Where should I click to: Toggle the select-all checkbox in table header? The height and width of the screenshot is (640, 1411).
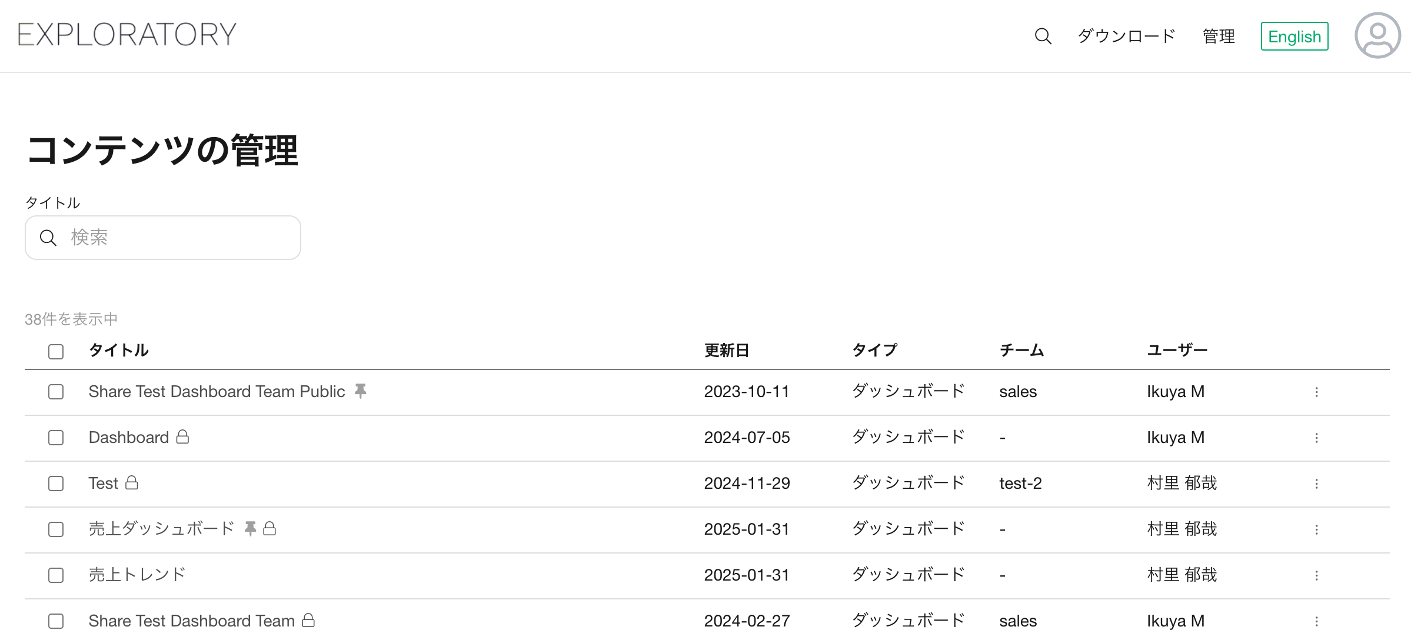coord(56,352)
